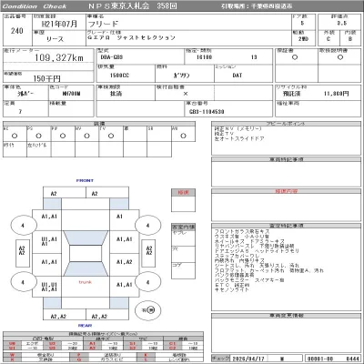Click the red 補修内容 section header

click(287, 191)
